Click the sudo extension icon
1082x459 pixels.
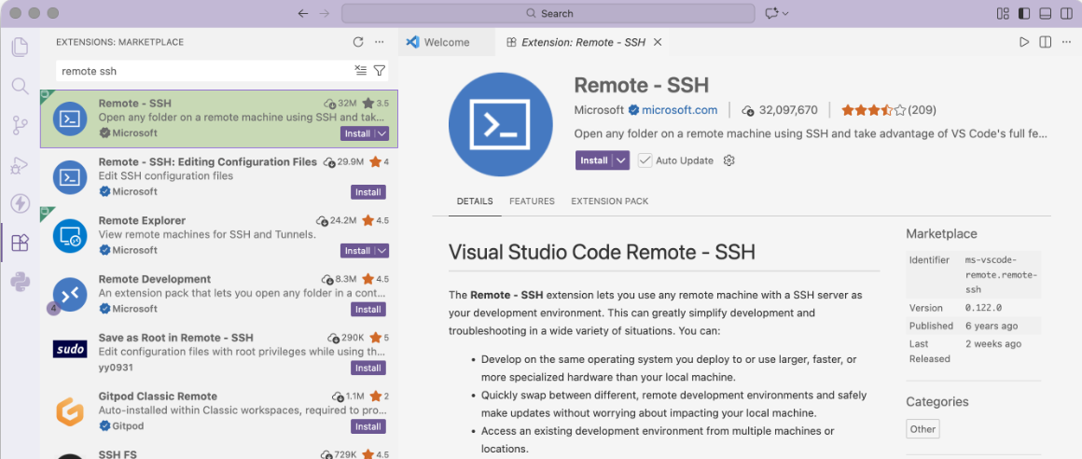(x=70, y=349)
